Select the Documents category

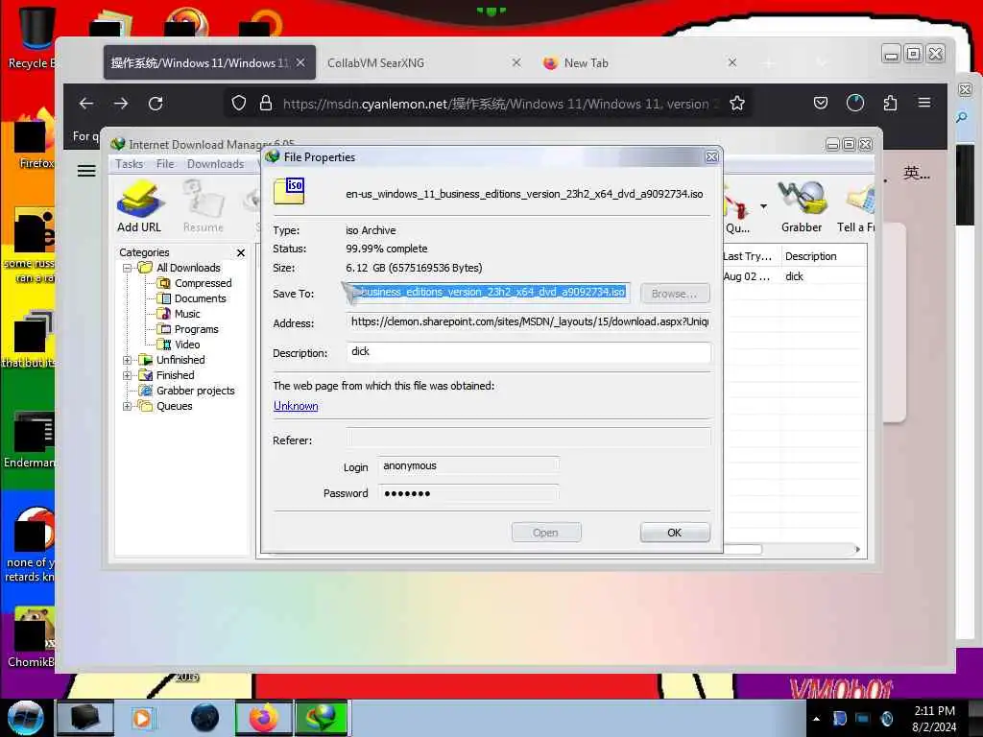(200, 299)
